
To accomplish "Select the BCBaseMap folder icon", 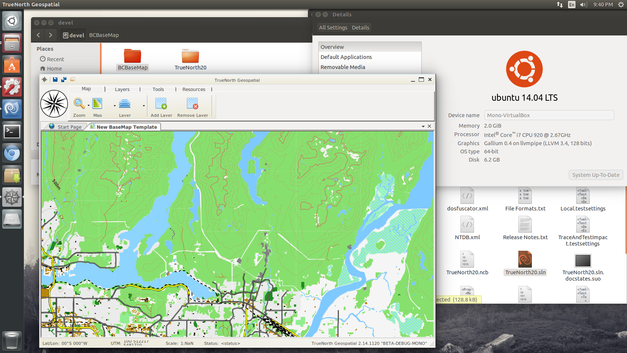I will [132, 56].
